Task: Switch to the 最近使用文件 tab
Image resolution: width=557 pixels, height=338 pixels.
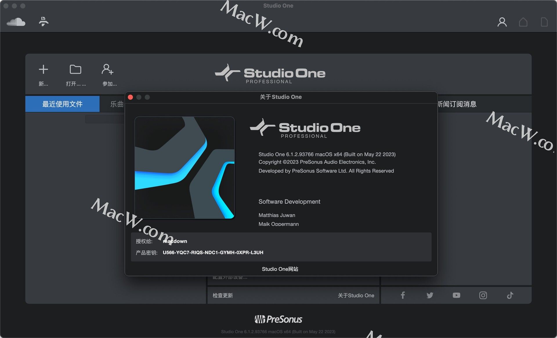Action: 62,104
